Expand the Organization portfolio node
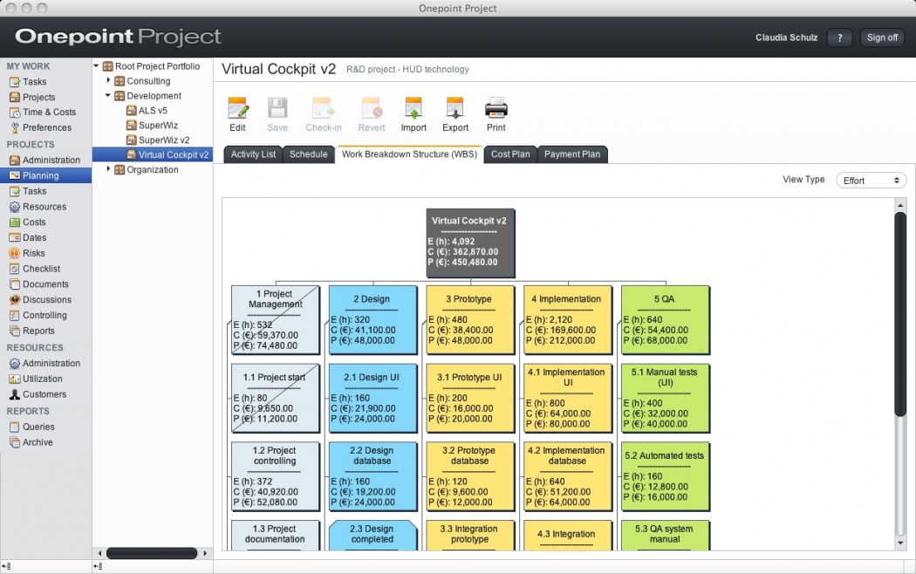This screenshot has width=916, height=574. tap(108, 169)
